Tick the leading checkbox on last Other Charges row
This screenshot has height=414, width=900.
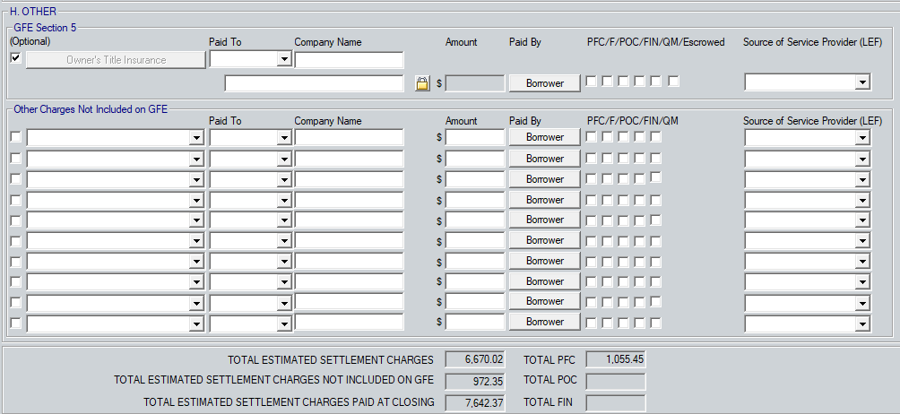click(x=15, y=323)
